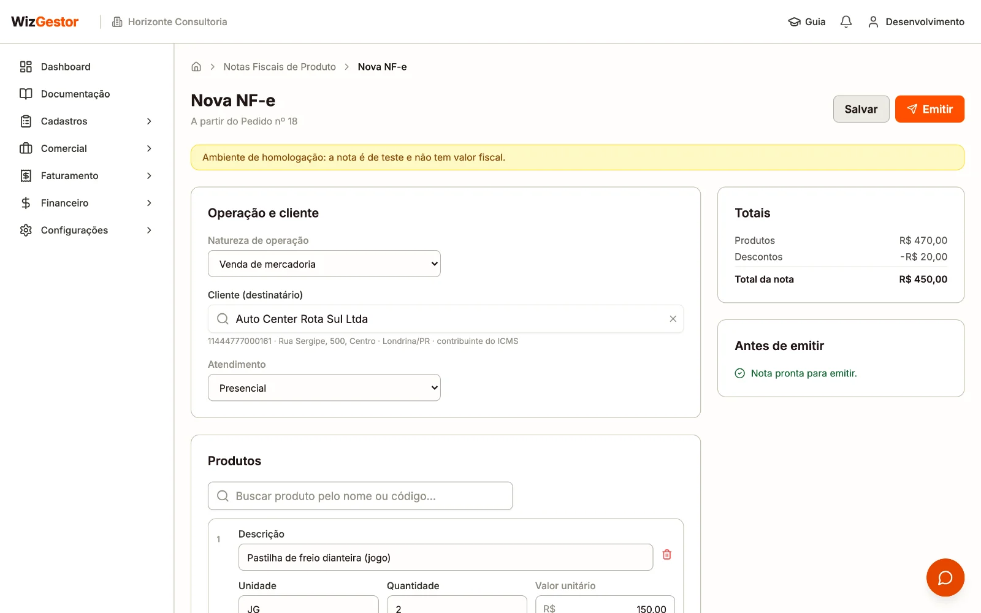Click the Nova NF-e breadcrumb item
The height and width of the screenshot is (613, 981).
coord(382,67)
